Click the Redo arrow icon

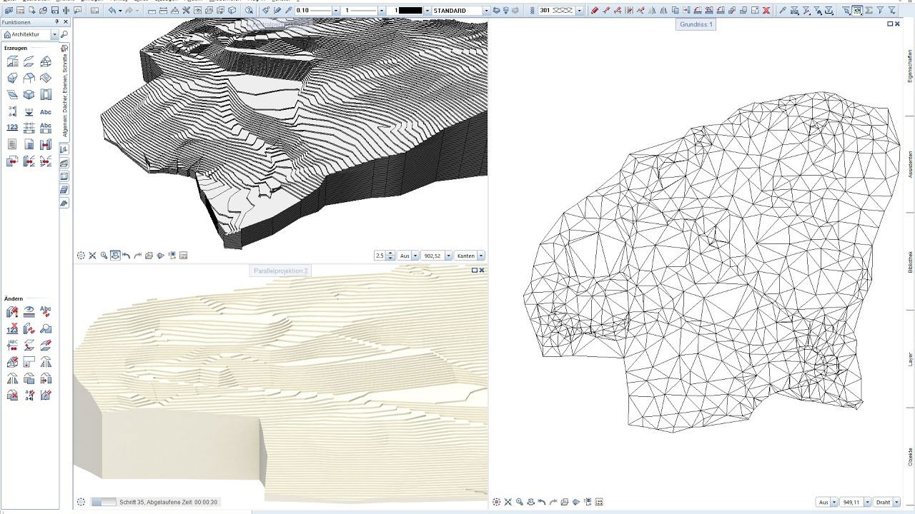click(x=129, y=11)
